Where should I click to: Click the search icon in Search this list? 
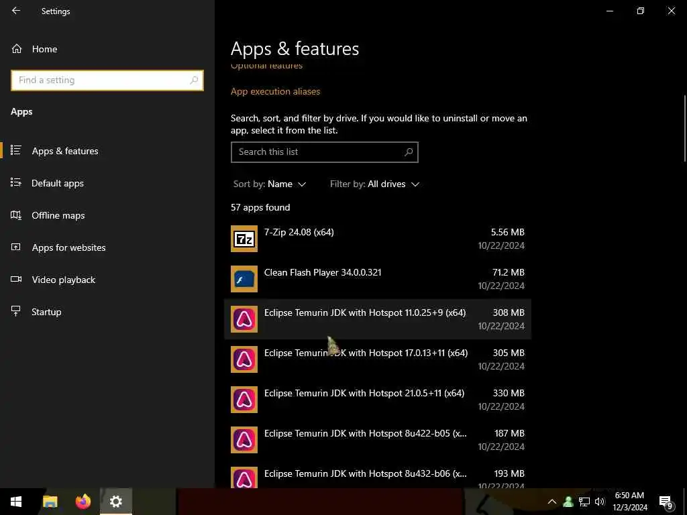409,152
